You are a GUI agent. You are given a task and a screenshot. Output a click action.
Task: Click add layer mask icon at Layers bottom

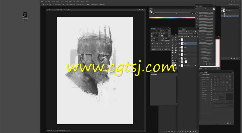coord(185,131)
